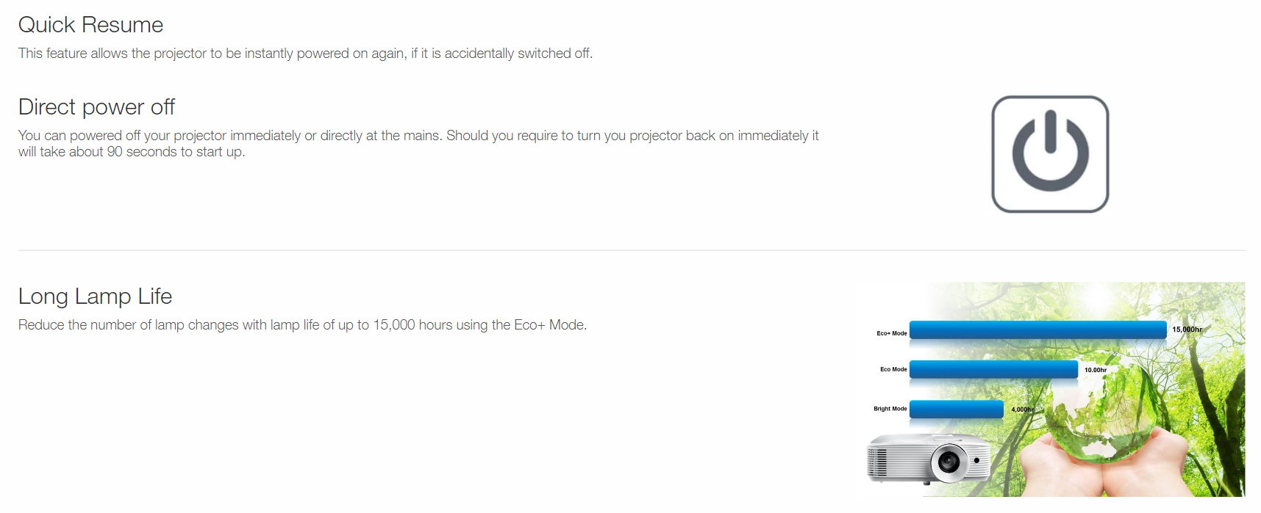Click the Bright Mode blue bar

[956, 409]
